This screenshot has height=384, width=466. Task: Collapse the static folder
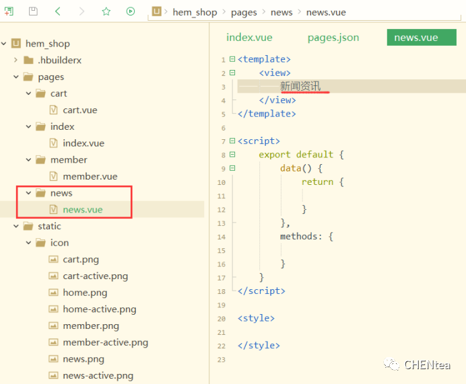pyautogui.click(x=16, y=227)
